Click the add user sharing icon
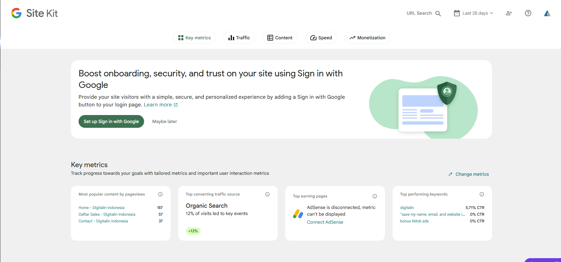The image size is (561, 262). [x=509, y=13]
